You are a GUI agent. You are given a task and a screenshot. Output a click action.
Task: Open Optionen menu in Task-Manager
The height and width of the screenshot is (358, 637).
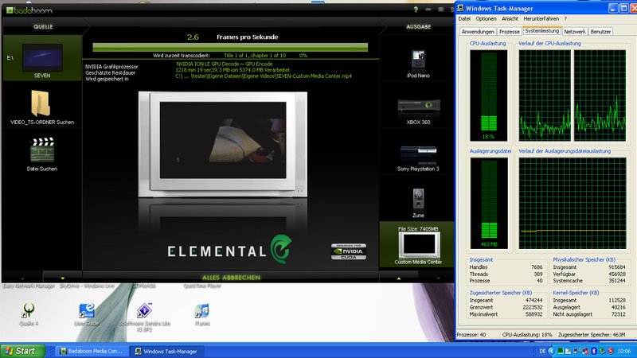(x=486, y=18)
